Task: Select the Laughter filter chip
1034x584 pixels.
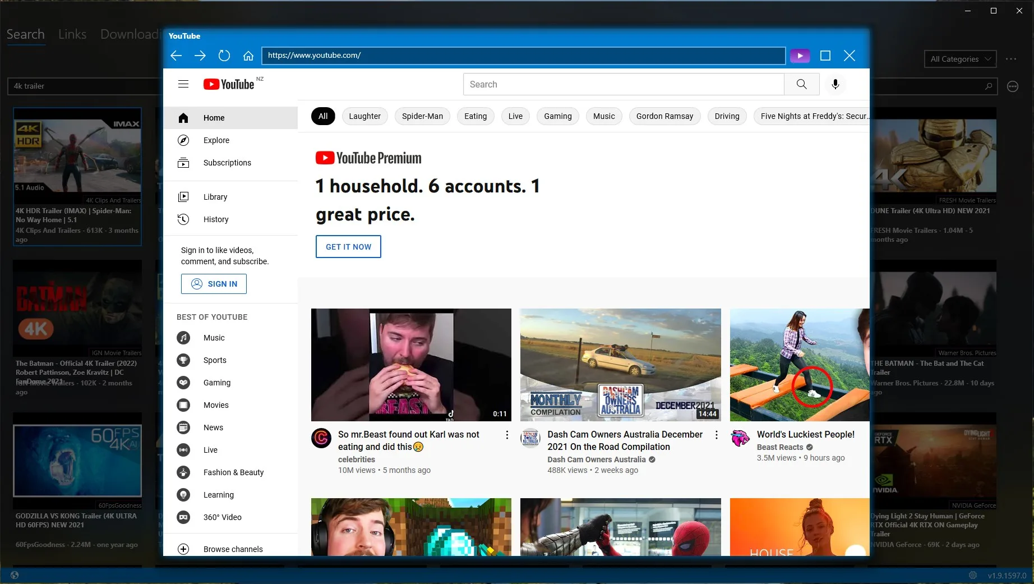Action: coord(364,116)
